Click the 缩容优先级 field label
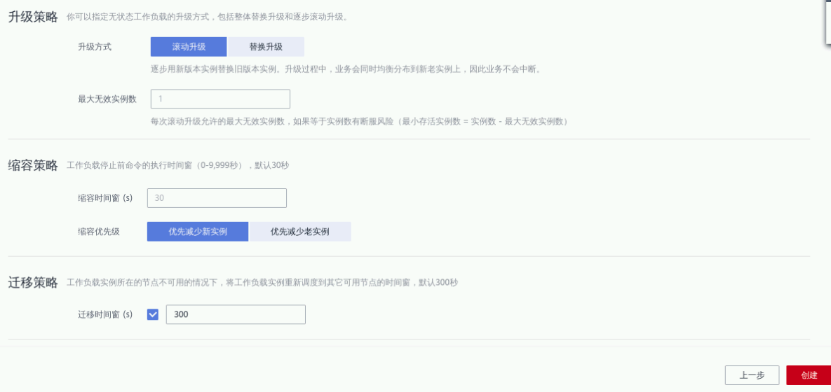Image resolution: width=831 pixels, height=392 pixels. [99, 232]
